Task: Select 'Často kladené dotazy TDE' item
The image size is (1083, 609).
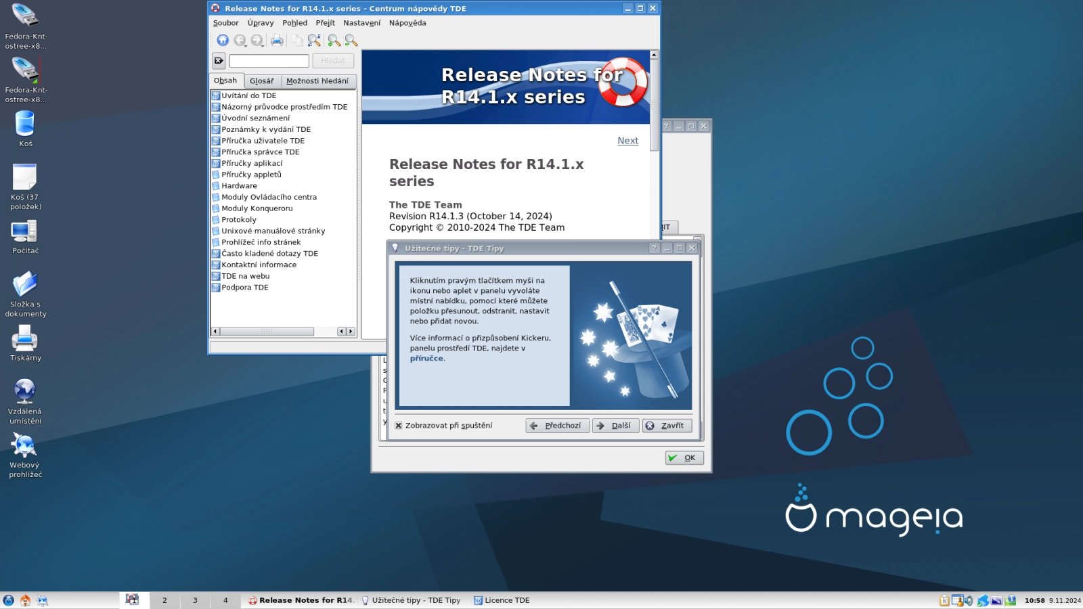Action: (269, 254)
